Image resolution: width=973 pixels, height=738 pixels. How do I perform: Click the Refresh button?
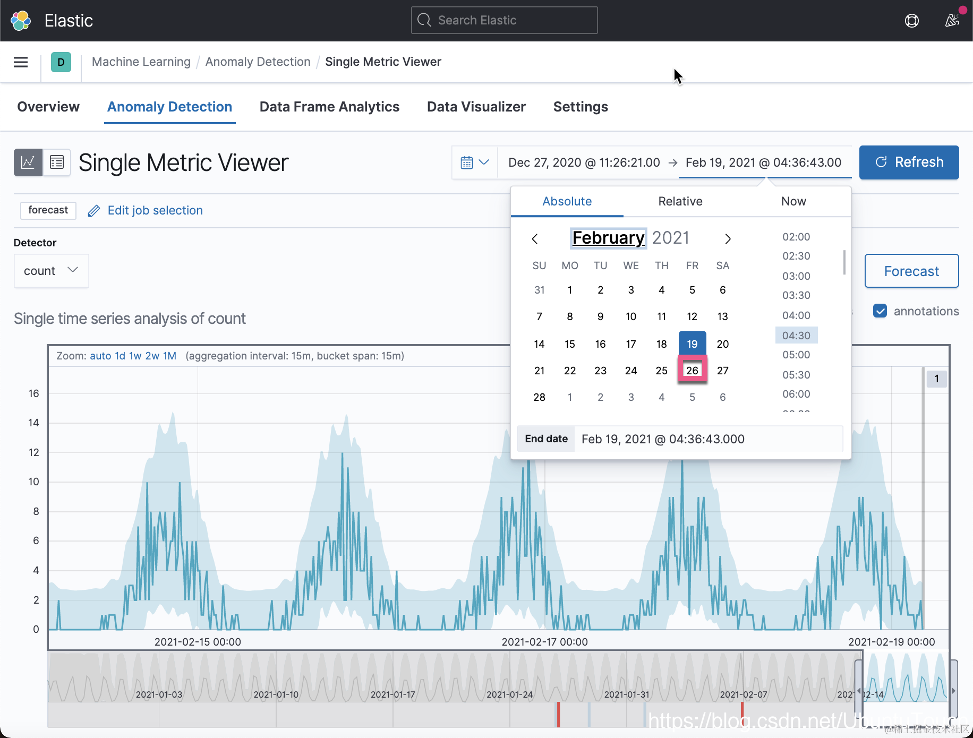(909, 162)
